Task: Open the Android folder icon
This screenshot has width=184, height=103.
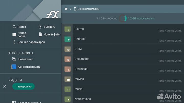Action: click(x=67, y=39)
